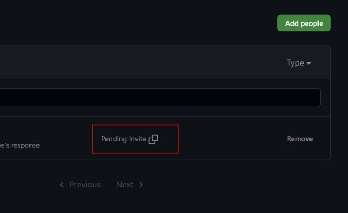This screenshot has width=348, height=213.
Task: Copy the pending invite link icon
Action: click(x=153, y=139)
